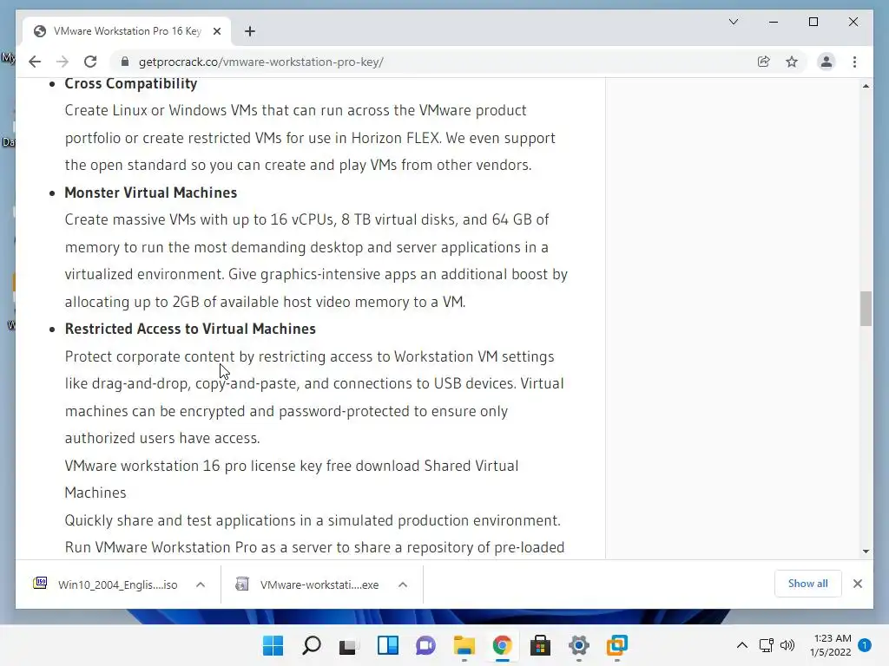
Task: Open the Chat taskbar icon
Action: pos(425,645)
